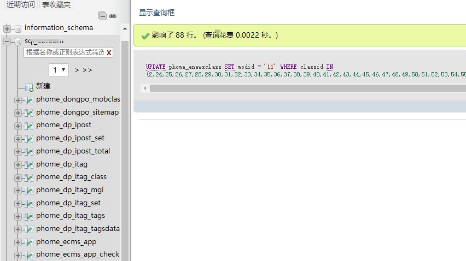
Task: Click the link-with-main-panel chain icon
Action: [x=113, y=16]
